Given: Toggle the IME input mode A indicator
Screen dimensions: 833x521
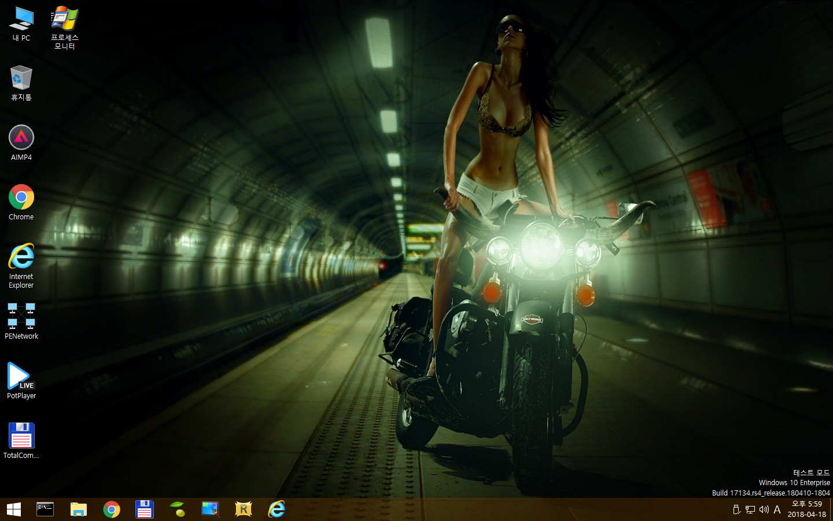Looking at the screenshot, I should [777, 509].
